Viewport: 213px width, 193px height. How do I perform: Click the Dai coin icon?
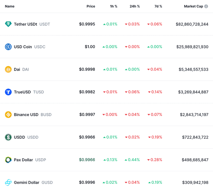point(8,69)
